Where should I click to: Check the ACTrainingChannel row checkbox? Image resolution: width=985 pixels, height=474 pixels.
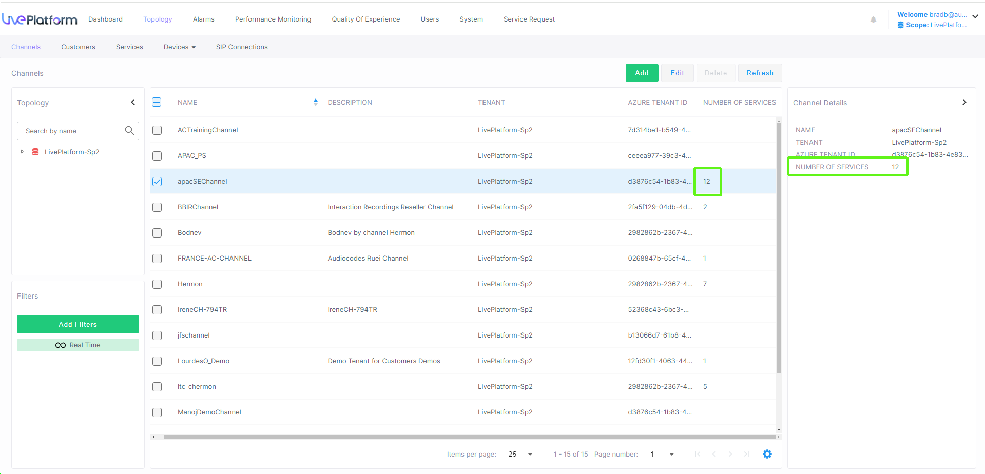[157, 130]
